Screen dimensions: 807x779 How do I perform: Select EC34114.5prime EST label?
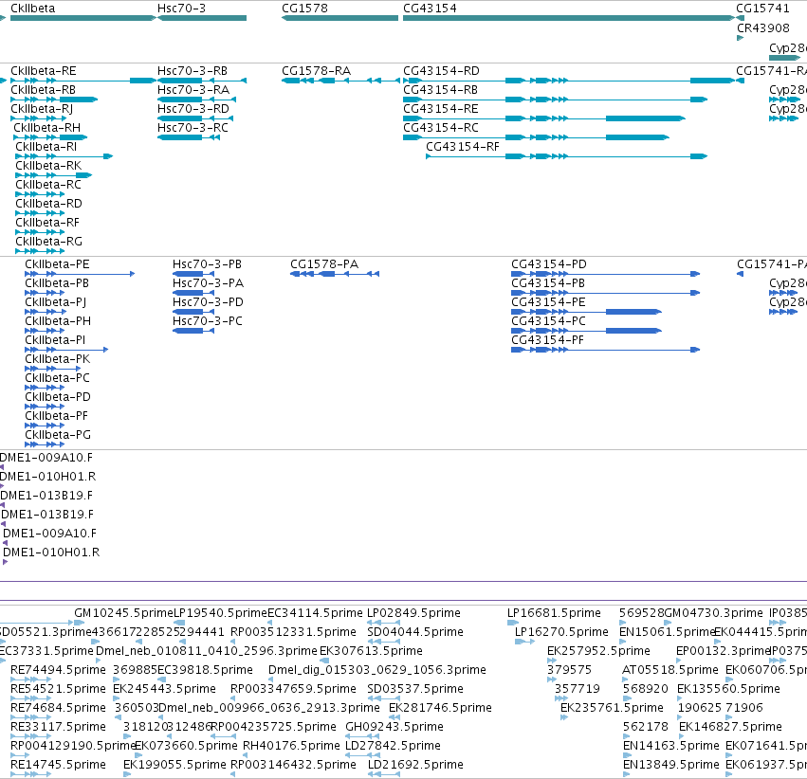(x=315, y=613)
